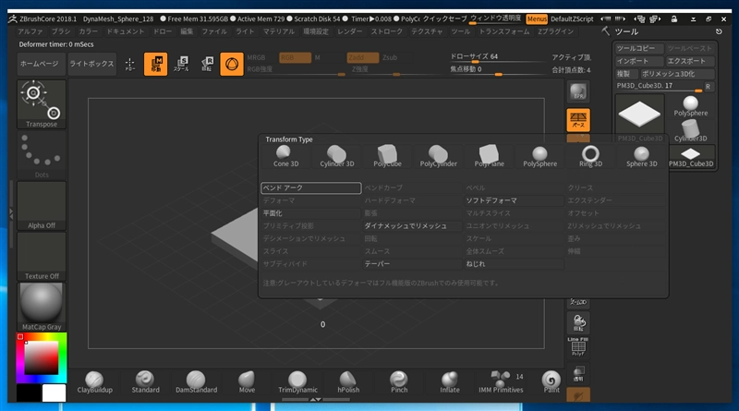The width and height of the screenshot is (739, 411).
Task: Open the レンダー menu
Action: point(350,31)
